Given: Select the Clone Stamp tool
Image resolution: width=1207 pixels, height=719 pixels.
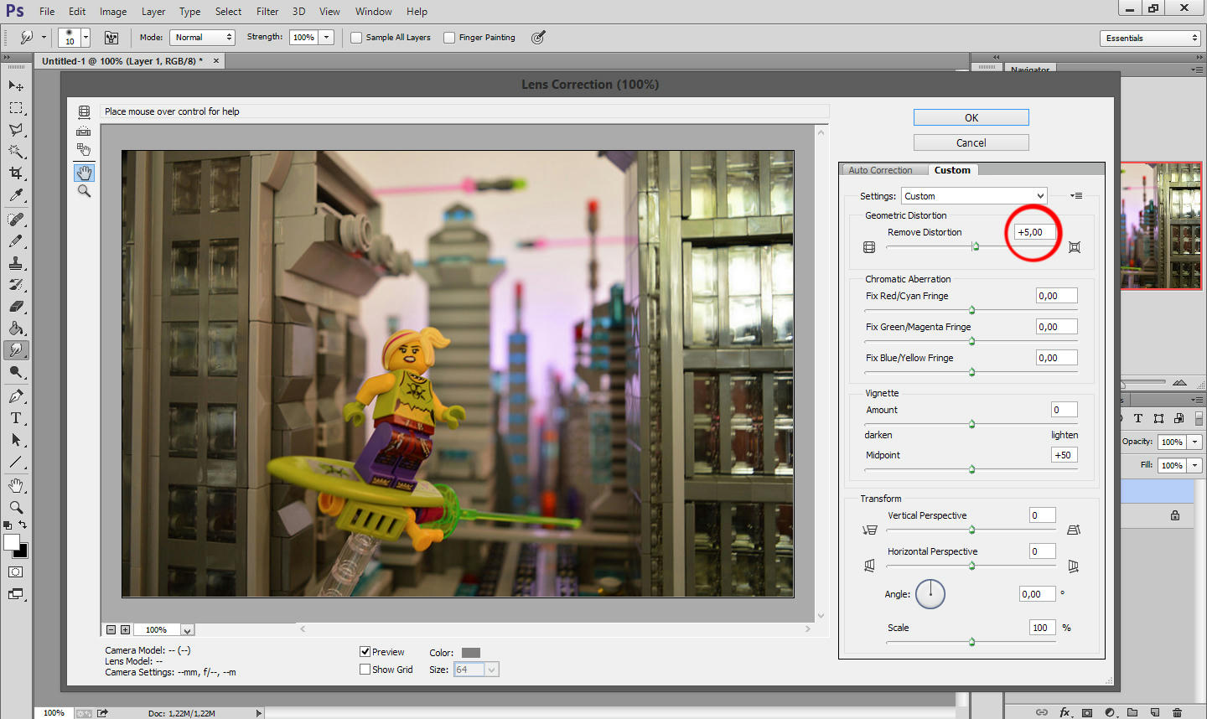Looking at the screenshot, I should [x=16, y=263].
